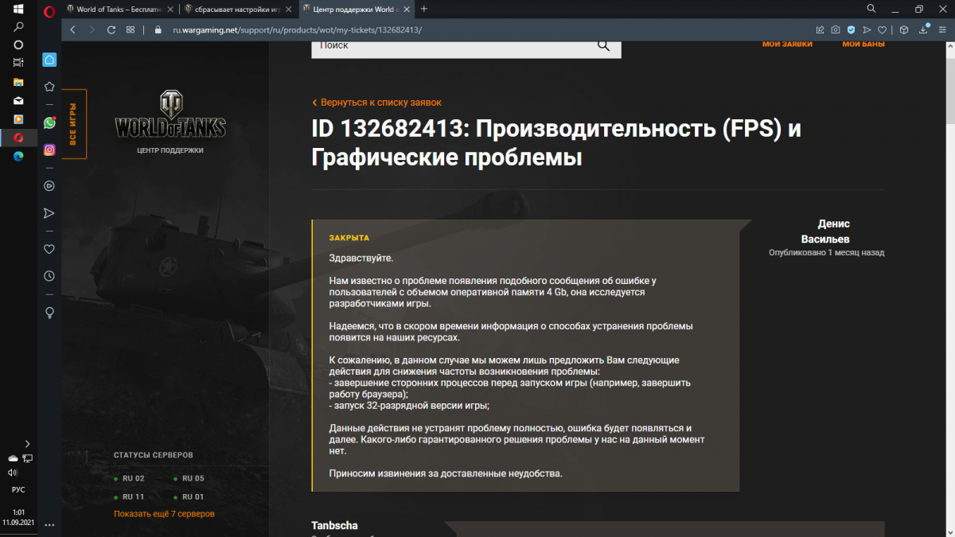Open sidebar setup three dots
The height and width of the screenshot is (537, 955).
(49, 525)
